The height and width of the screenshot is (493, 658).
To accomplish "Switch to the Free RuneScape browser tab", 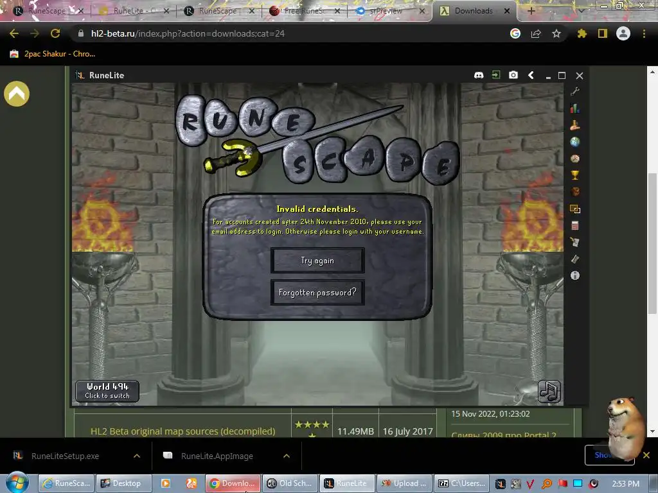I will tap(303, 11).
